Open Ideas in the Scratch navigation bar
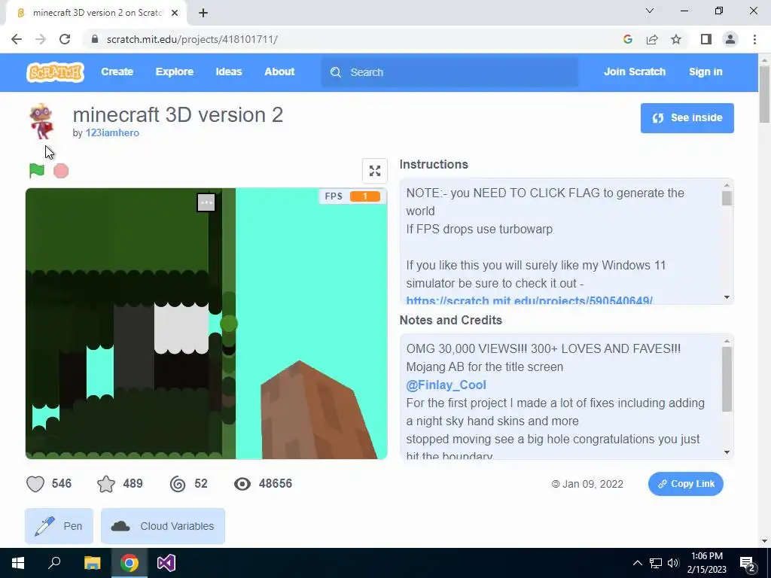The width and height of the screenshot is (771, 578). pos(229,71)
